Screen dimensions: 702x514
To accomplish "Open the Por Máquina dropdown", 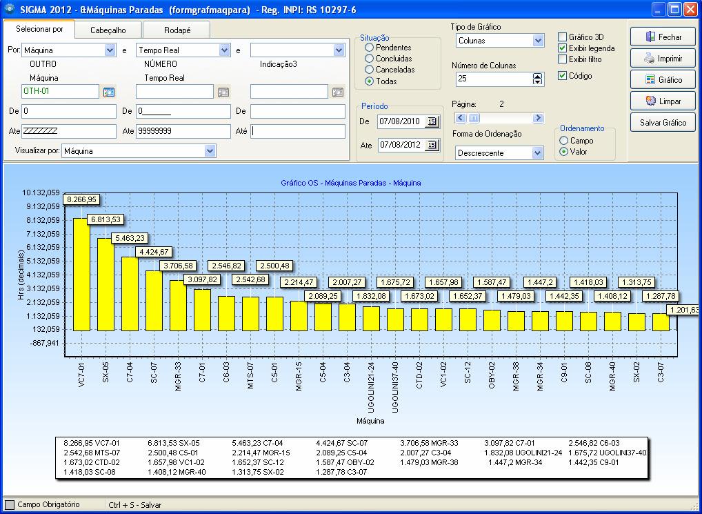I will 110,50.
